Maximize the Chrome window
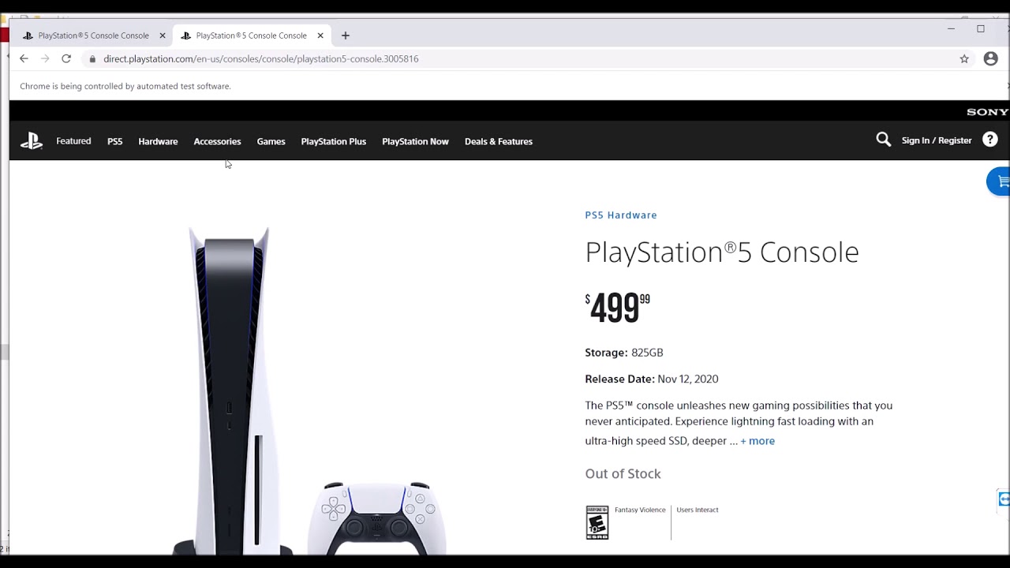1010x568 pixels. [981, 28]
